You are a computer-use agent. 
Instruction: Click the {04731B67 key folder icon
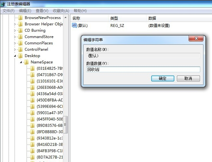(32, 75)
